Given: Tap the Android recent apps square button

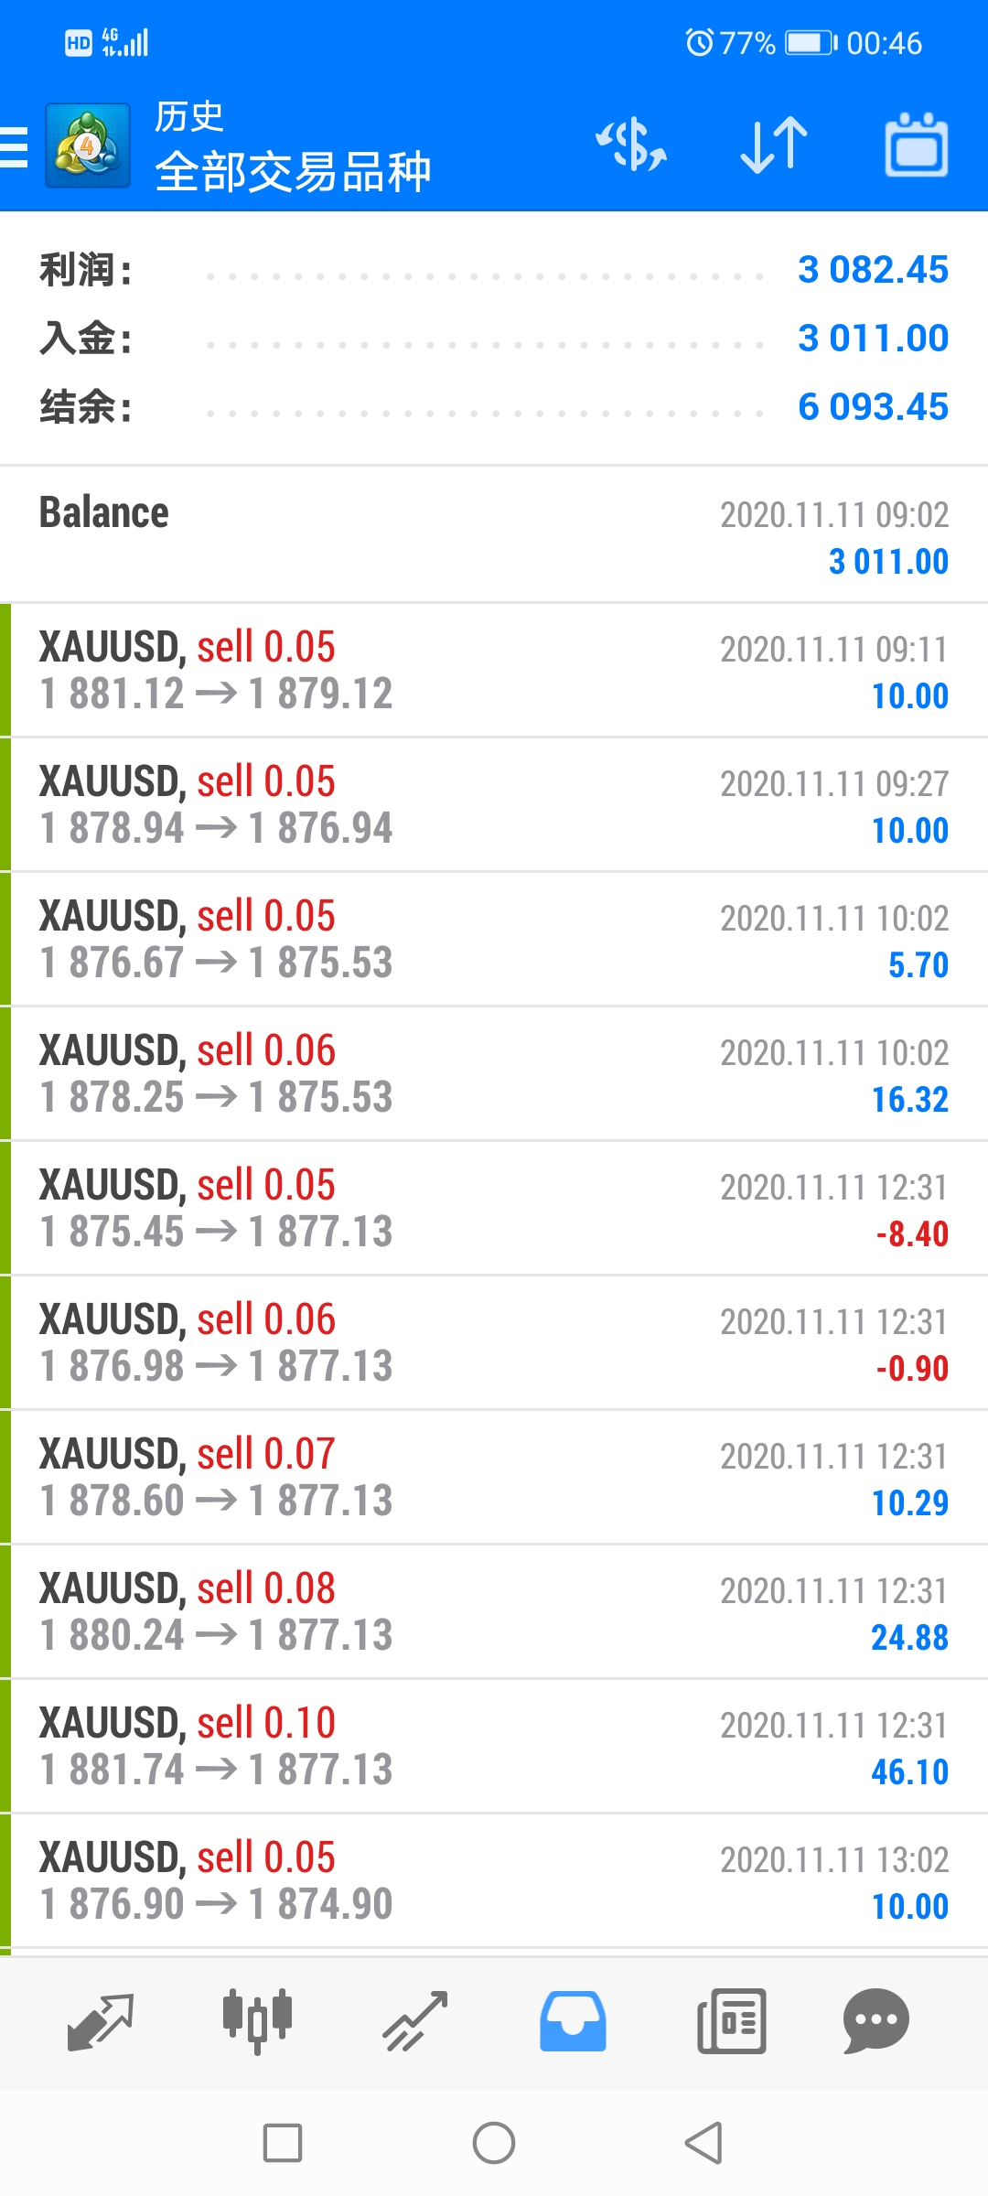Looking at the screenshot, I should [x=283, y=2143].
